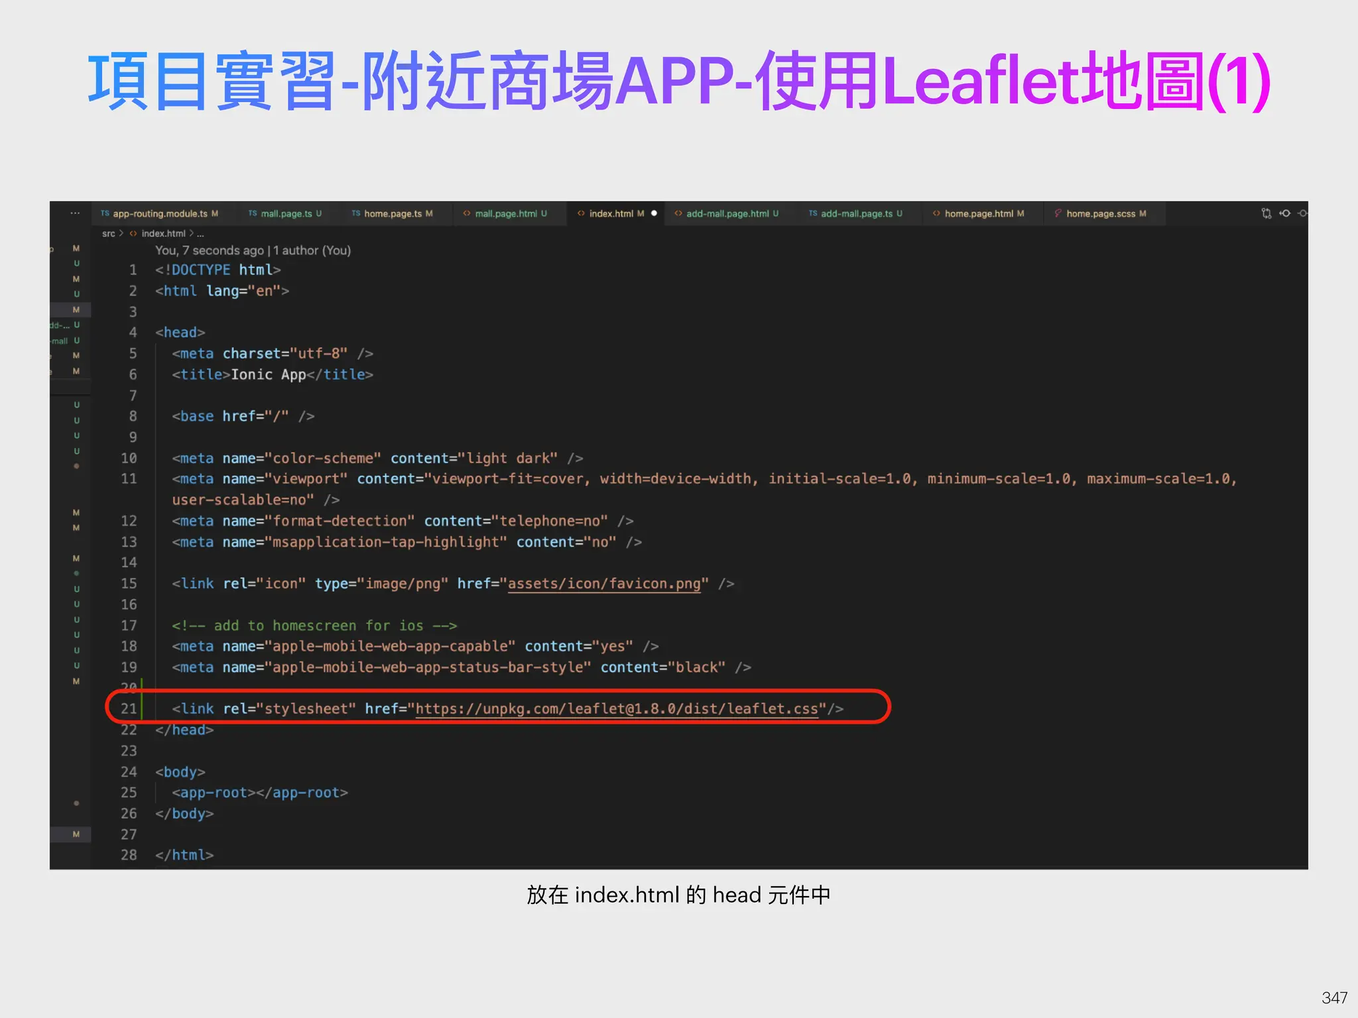Click the HTML icon in the index.html breadcrumb

pos(133,233)
